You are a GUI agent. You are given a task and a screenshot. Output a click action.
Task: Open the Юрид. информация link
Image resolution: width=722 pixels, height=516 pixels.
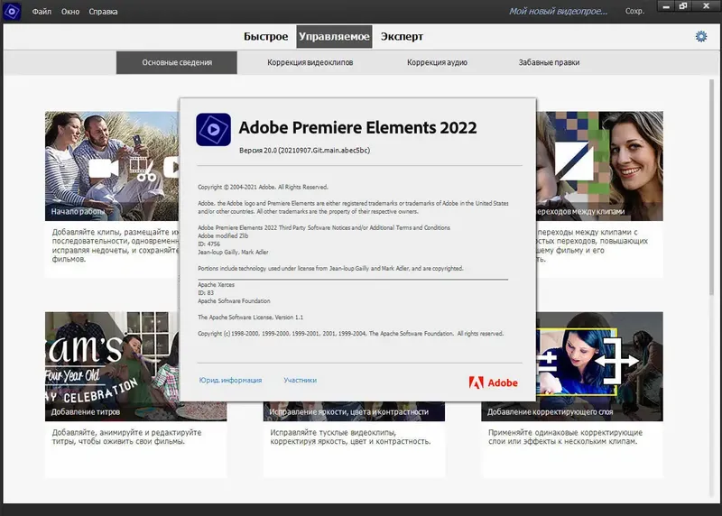click(x=230, y=380)
